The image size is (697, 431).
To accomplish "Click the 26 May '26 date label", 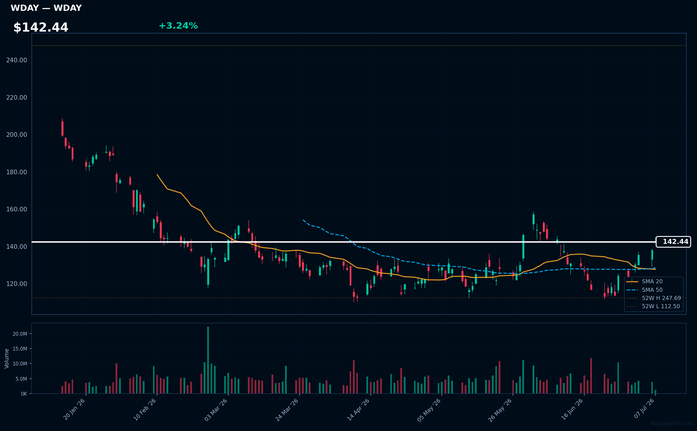I will 500,410.
